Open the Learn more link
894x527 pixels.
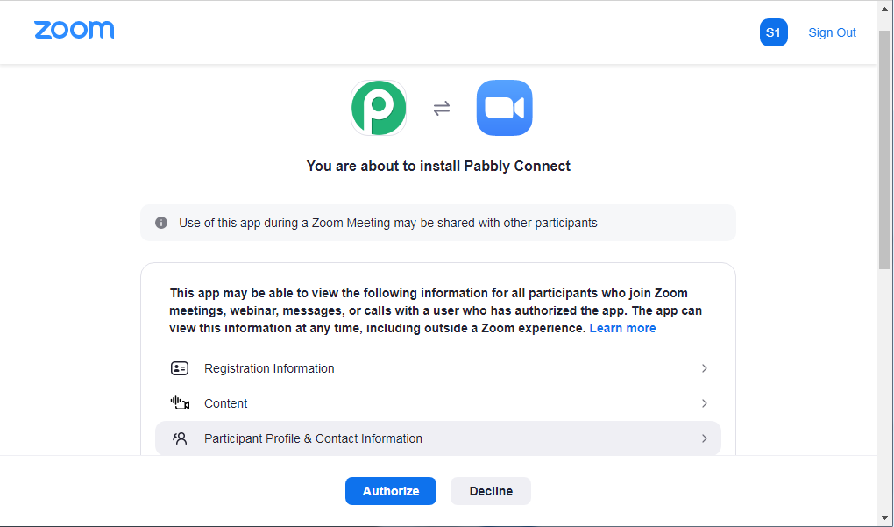pyautogui.click(x=622, y=329)
